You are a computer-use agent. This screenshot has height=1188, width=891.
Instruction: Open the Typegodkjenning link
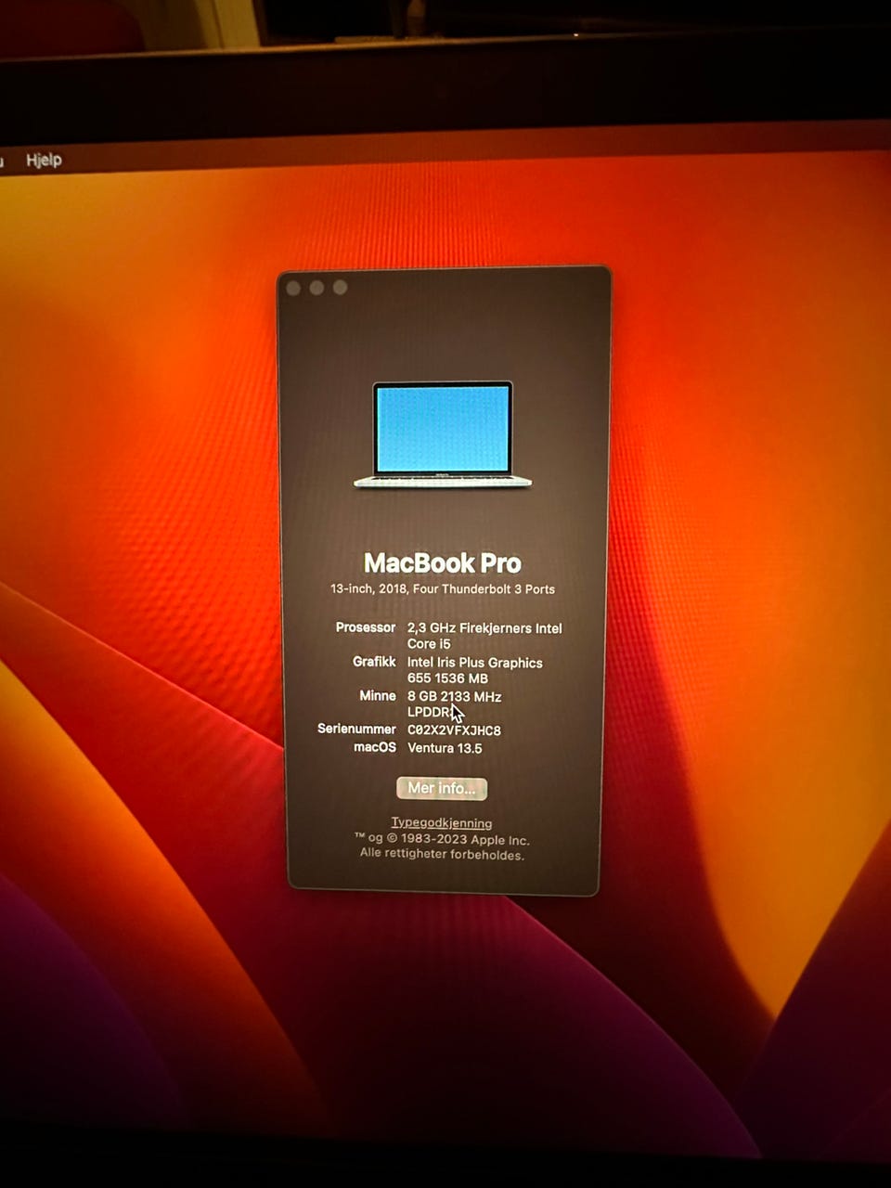pyautogui.click(x=442, y=822)
